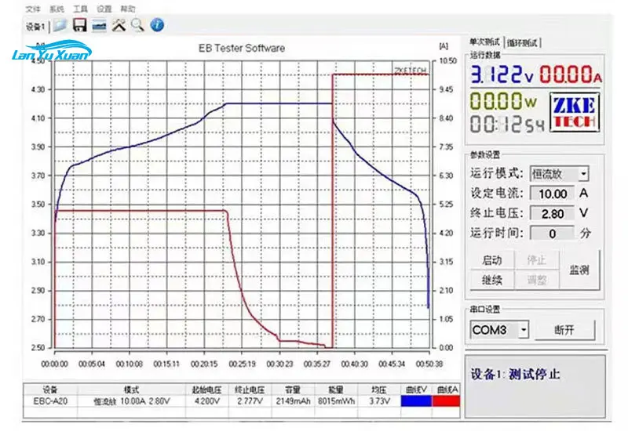Click the 断开 disconnect button
Image resolution: width=628 pixels, height=431 pixels.
click(564, 330)
